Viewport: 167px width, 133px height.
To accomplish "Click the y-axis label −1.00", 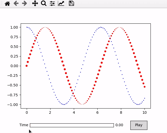I will pos(13,105).
